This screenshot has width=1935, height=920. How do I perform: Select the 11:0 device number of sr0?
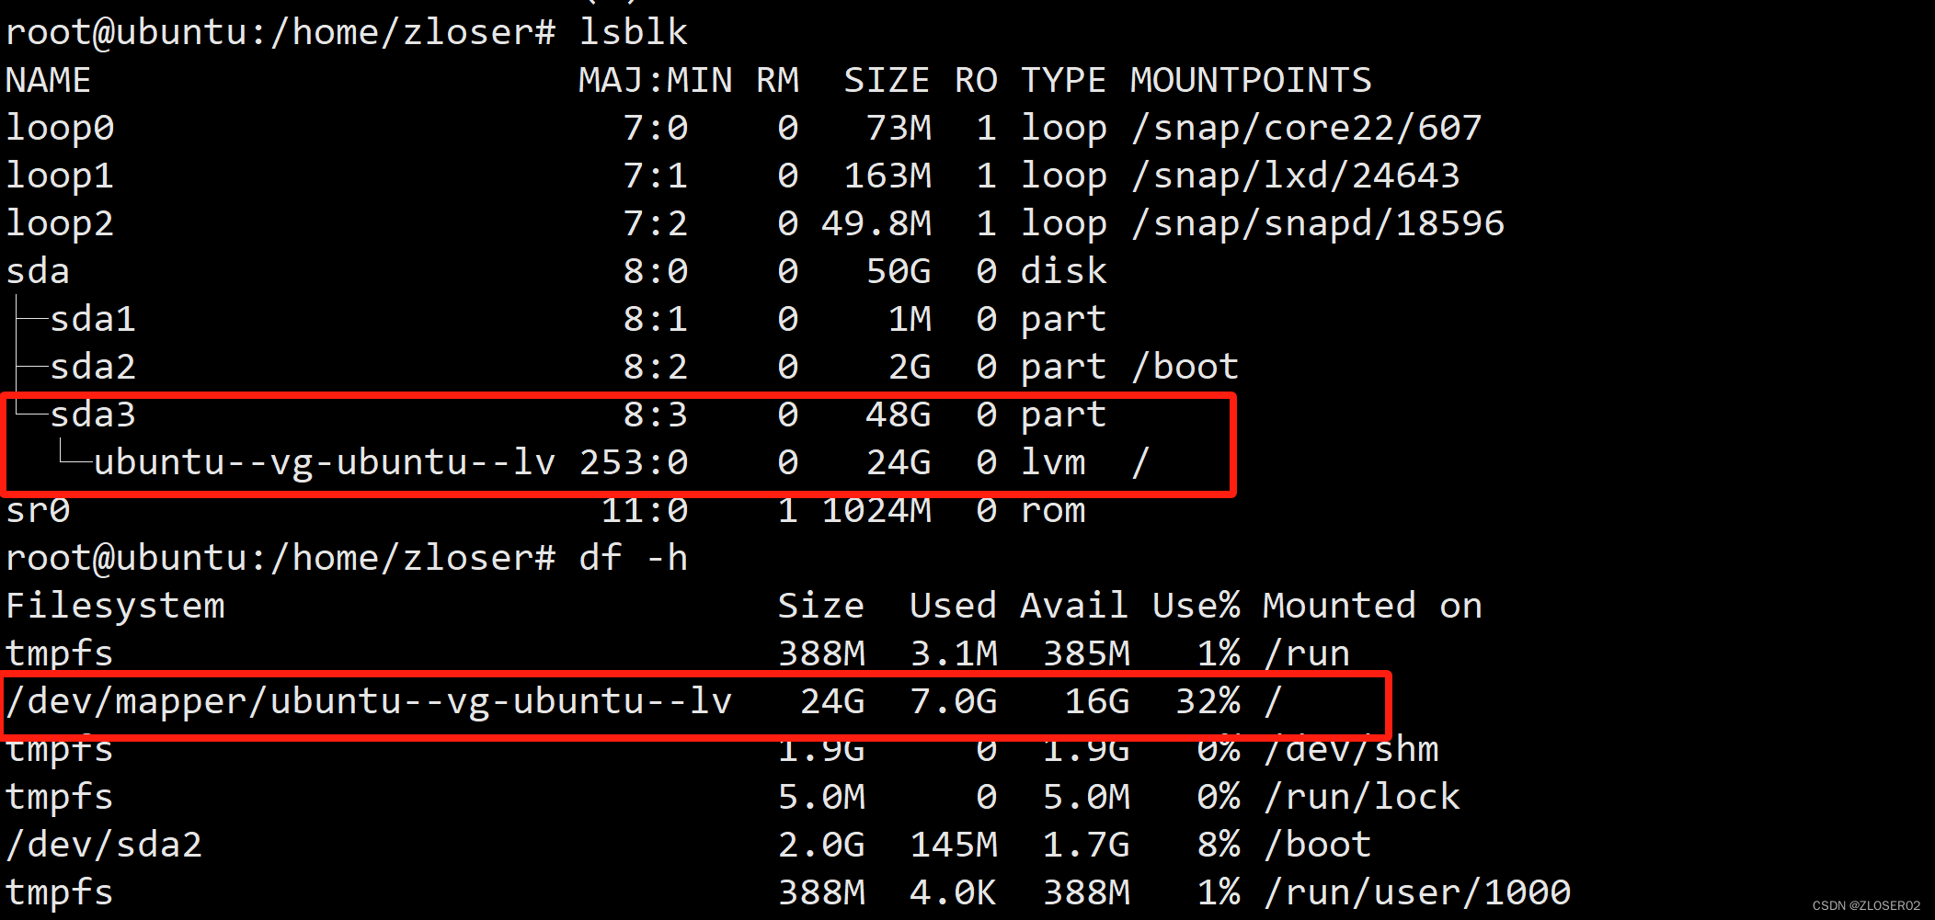click(645, 510)
